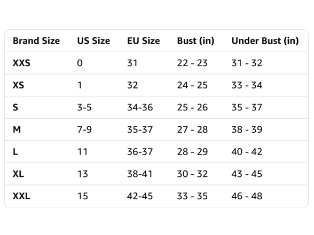Select the XXS brand size cell
Image resolution: width=314 pixels, height=235 pixels.
[x=21, y=63]
